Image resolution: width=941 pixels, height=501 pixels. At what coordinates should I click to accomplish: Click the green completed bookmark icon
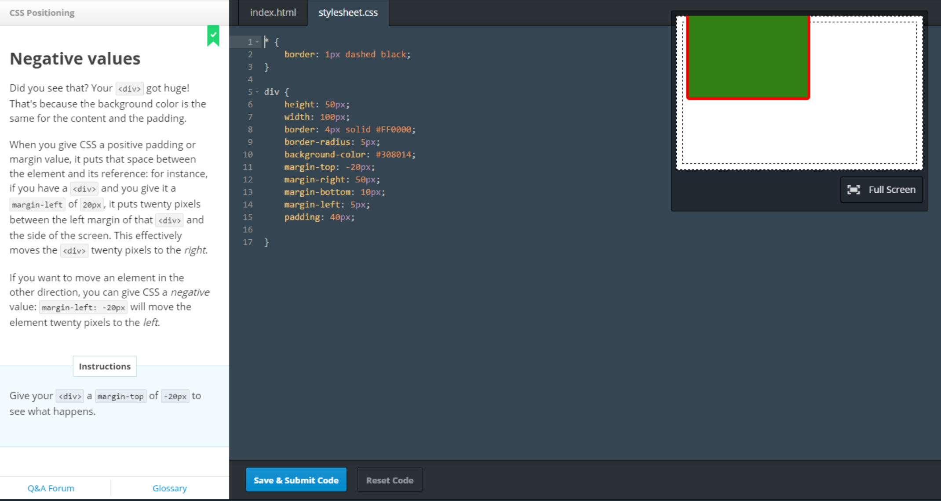click(x=213, y=36)
